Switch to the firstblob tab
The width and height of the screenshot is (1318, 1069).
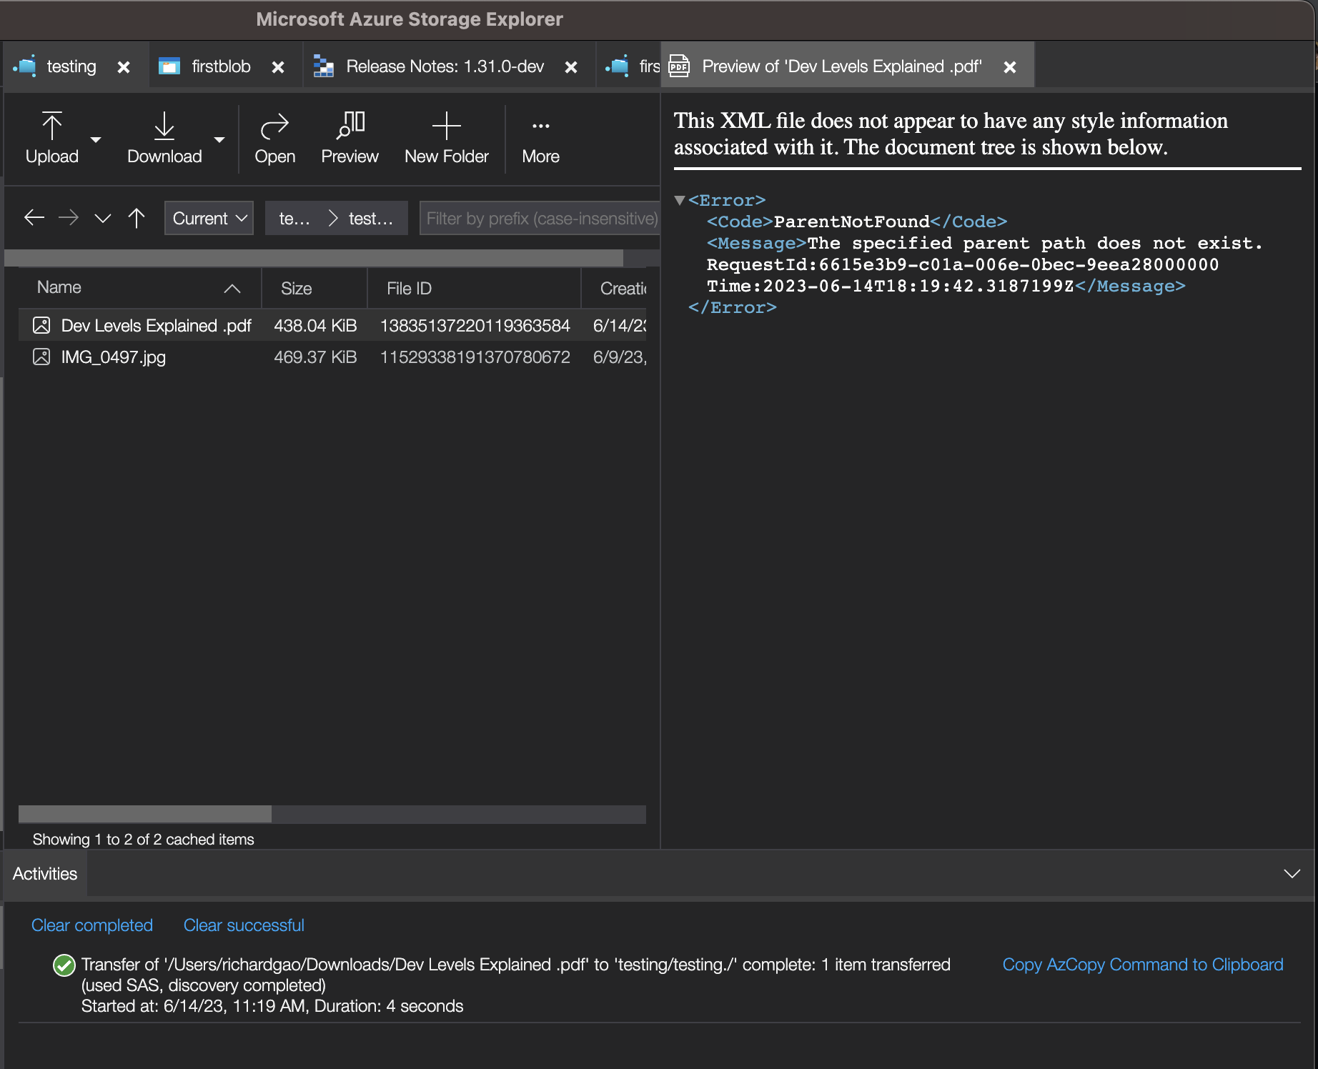click(221, 66)
